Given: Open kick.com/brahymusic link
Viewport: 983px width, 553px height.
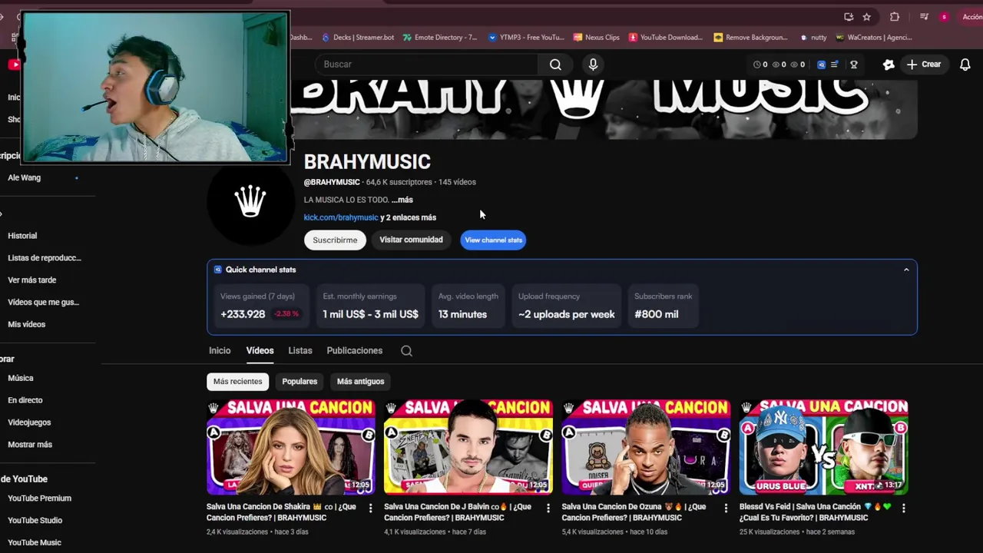Looking at the screenshot, I should [x=341, y=217].
